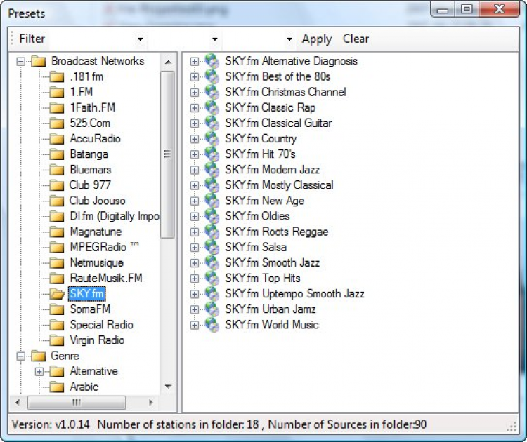
Task: Select the MPEGRadio folder
Action: pyautogui.click(x=104, y=247)
